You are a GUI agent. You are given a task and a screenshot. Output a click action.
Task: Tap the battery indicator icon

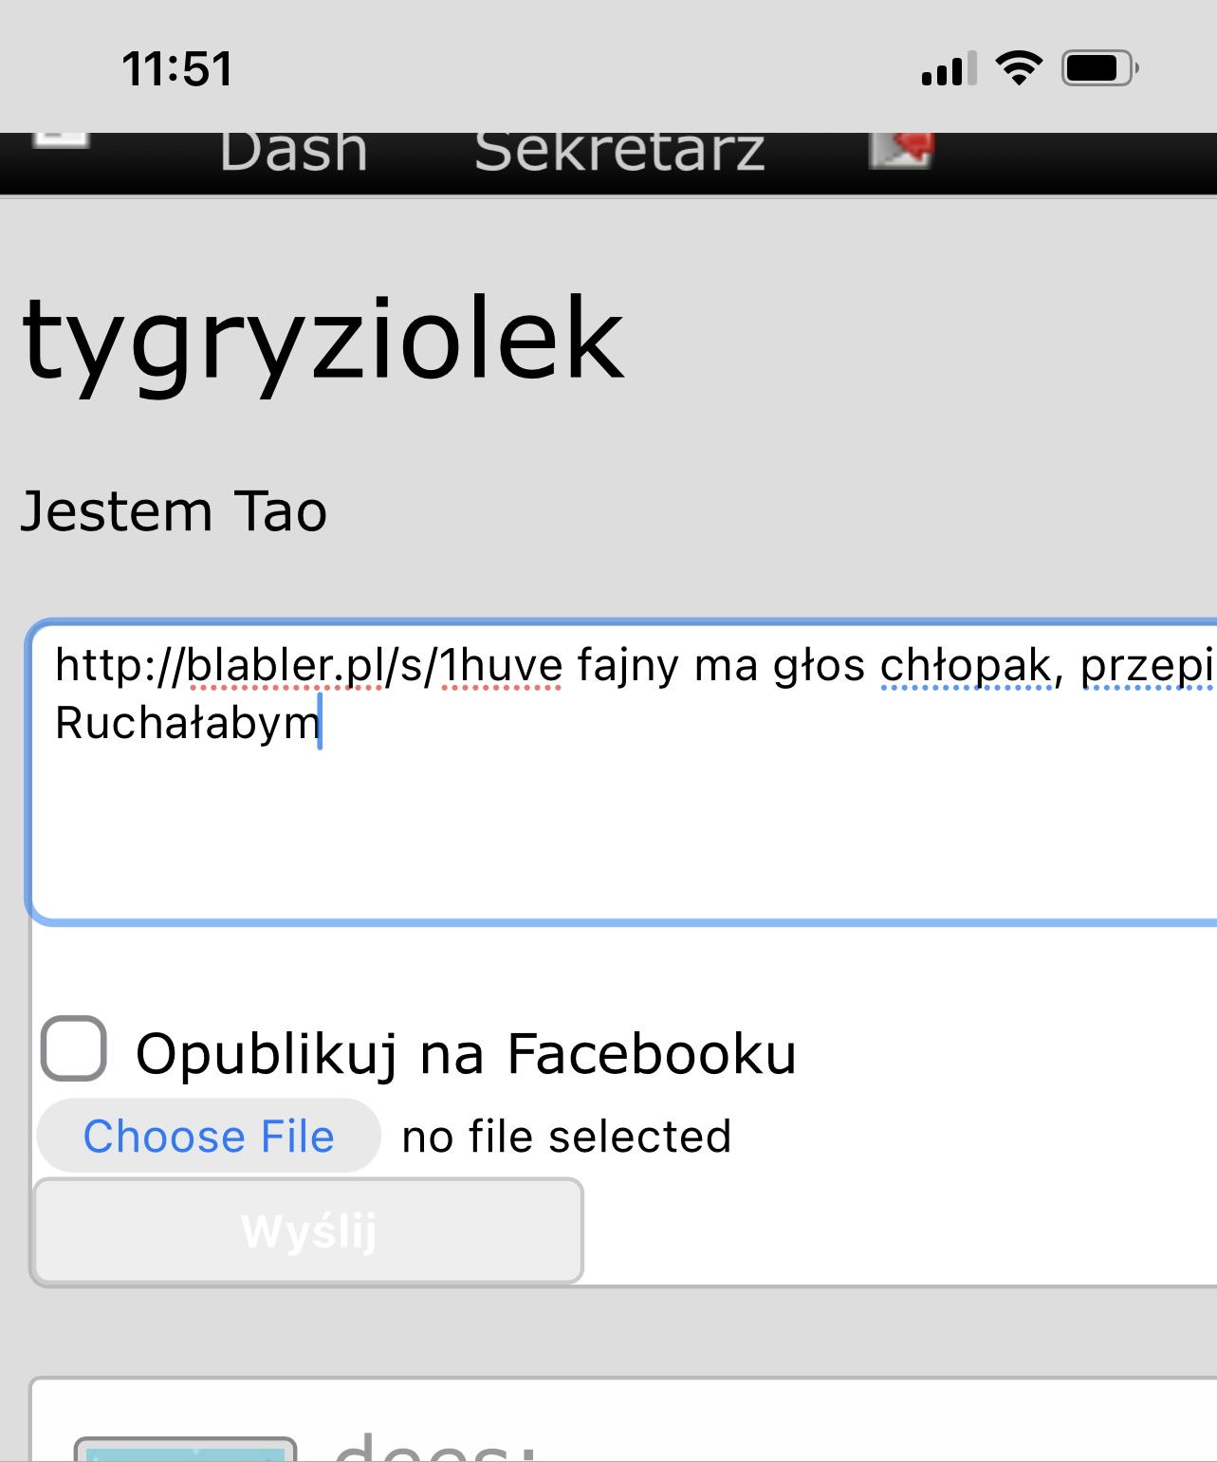click(1099, 68)
